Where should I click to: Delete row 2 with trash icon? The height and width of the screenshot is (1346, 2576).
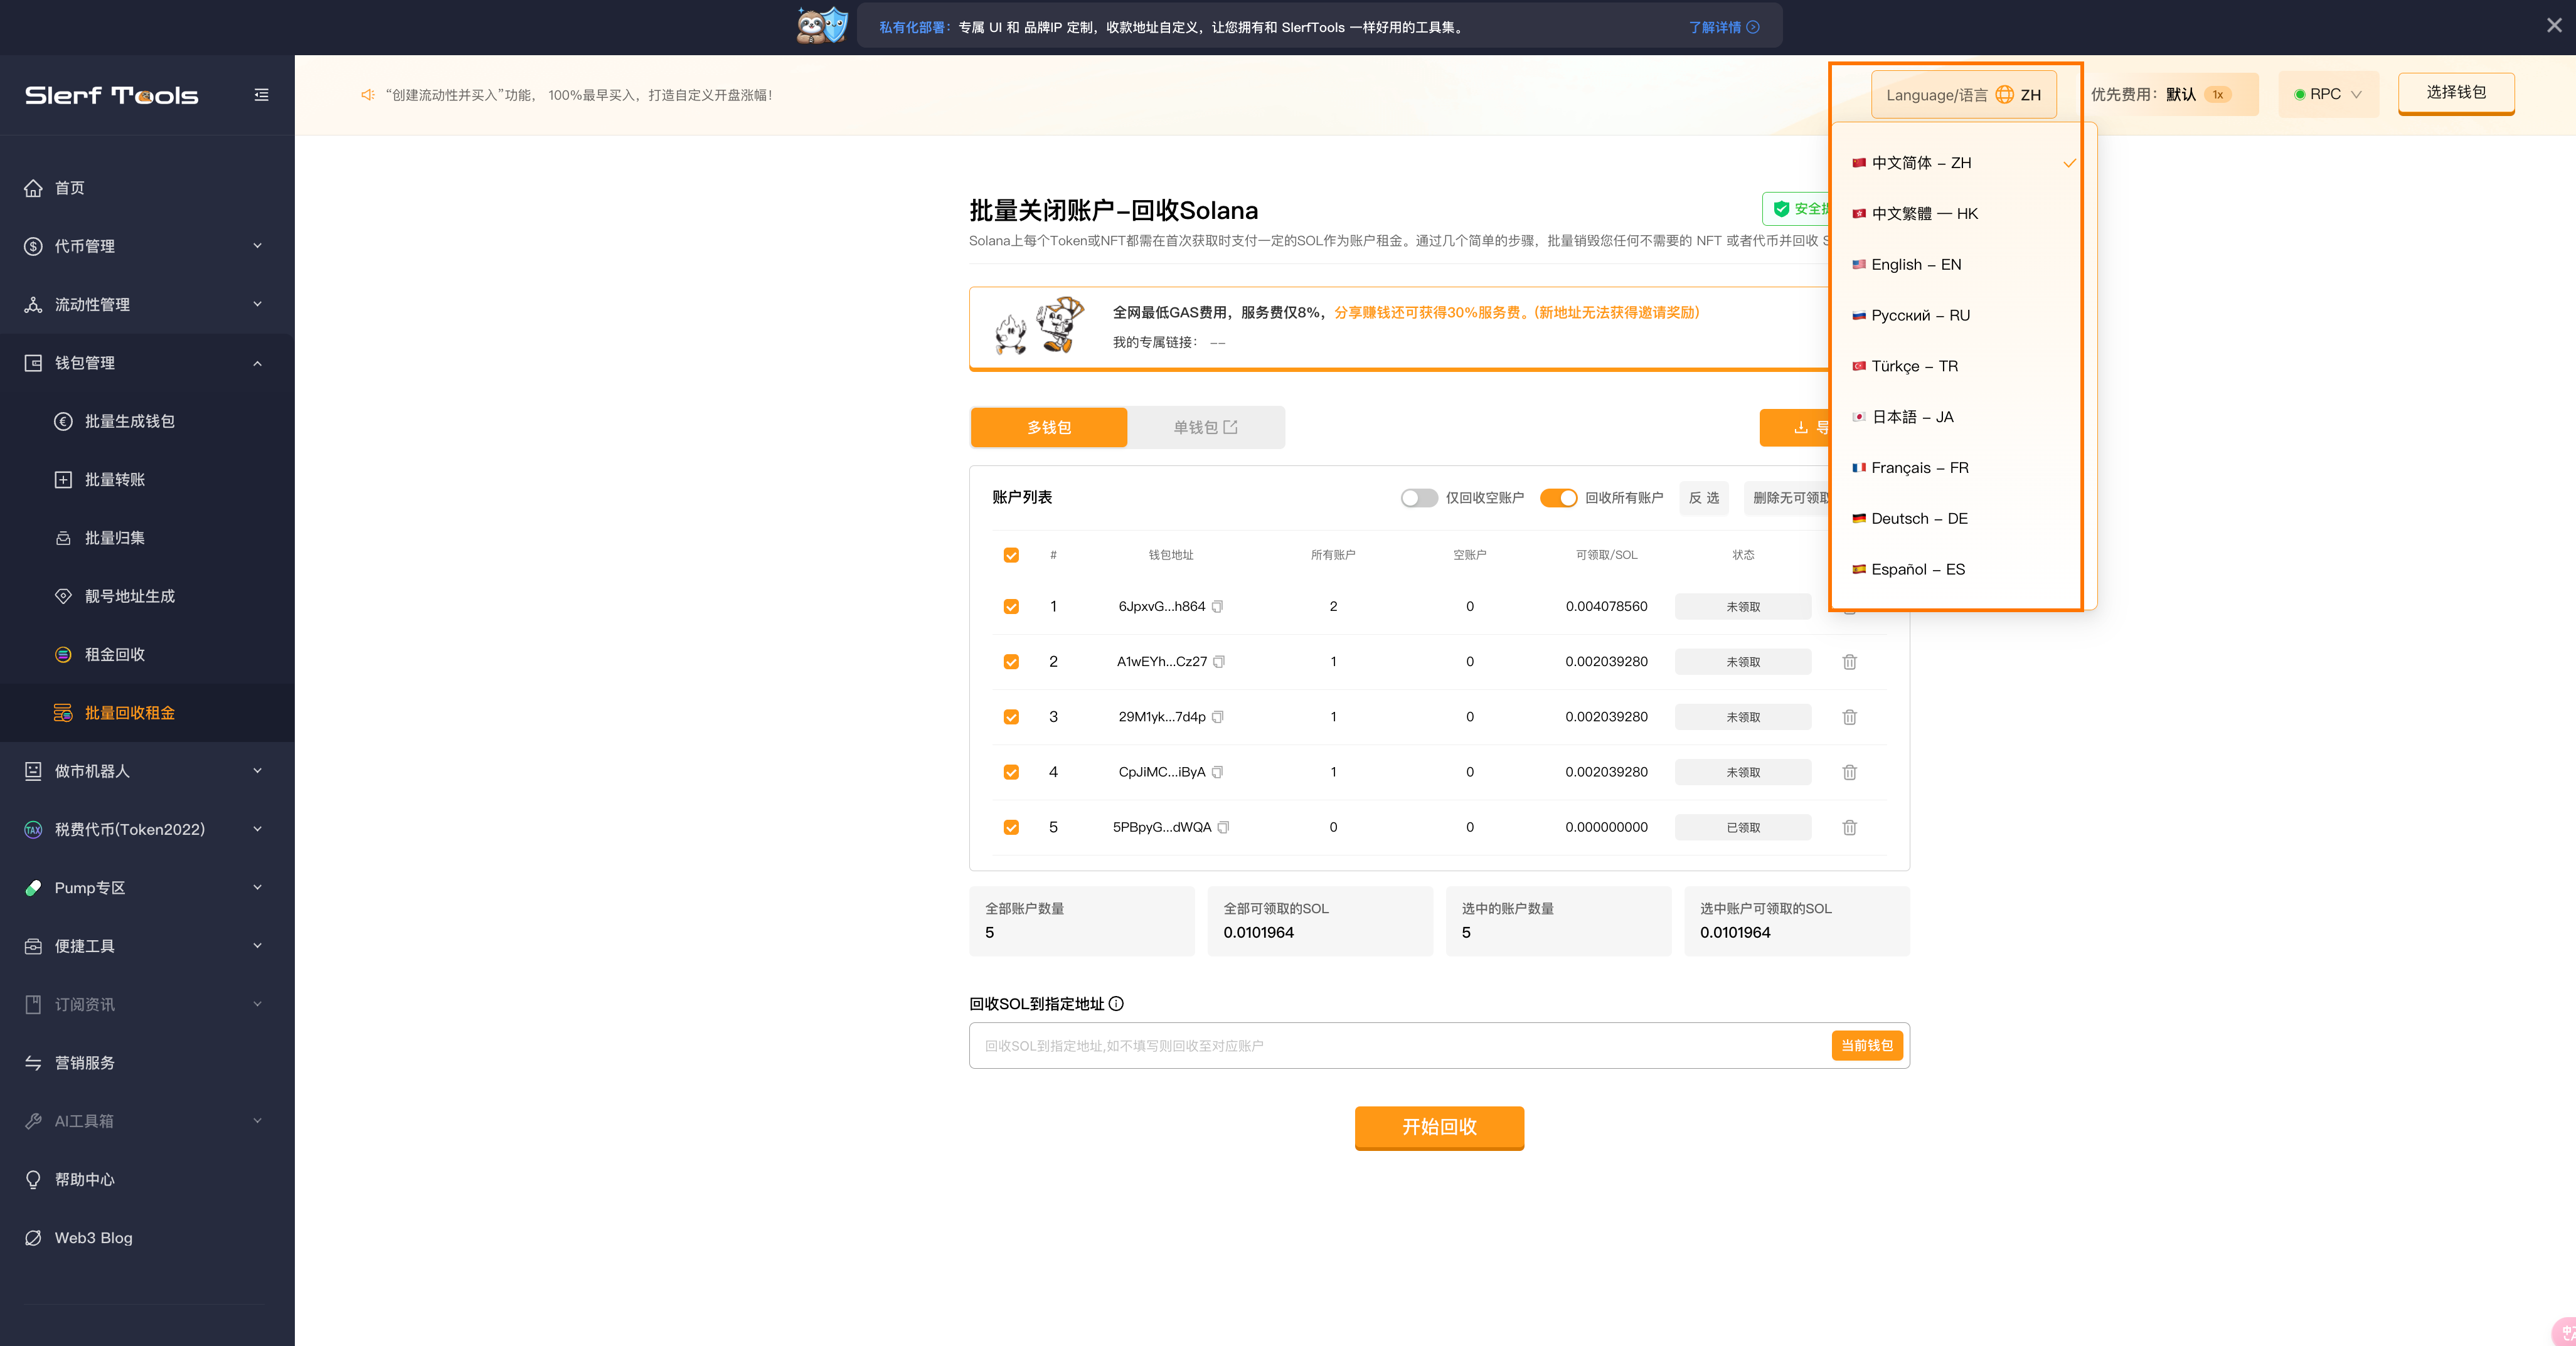pos(1849,662)
